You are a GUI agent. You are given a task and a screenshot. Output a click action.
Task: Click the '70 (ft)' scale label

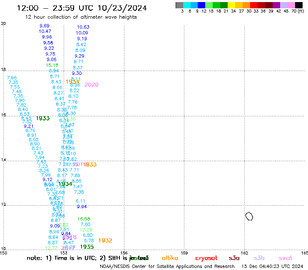298,11
